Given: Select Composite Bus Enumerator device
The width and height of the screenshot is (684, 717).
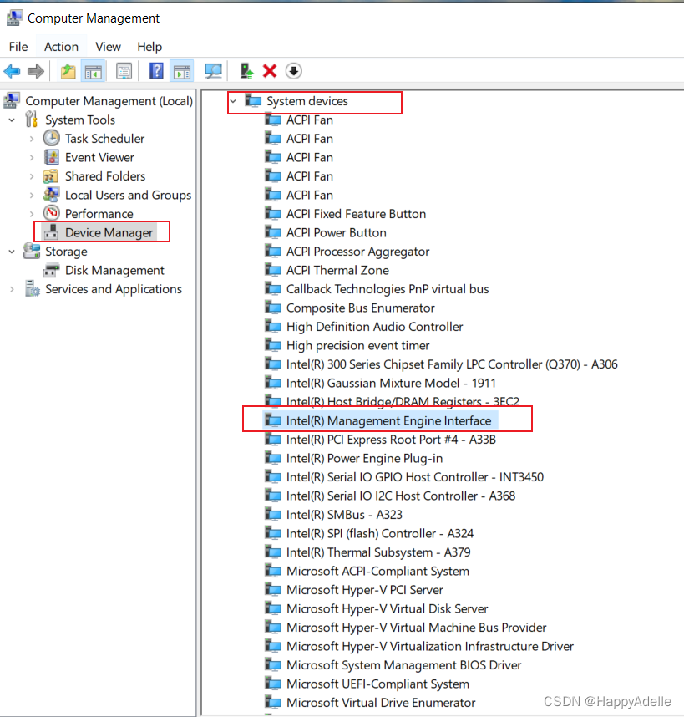Looking at the screenshot, I should pyautogui.click(x=360, y=308).
